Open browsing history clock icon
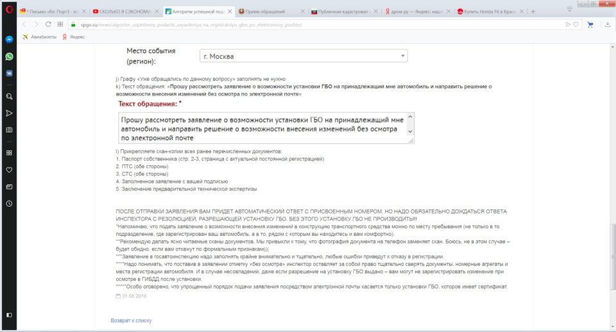 click(x=9, y=203)
